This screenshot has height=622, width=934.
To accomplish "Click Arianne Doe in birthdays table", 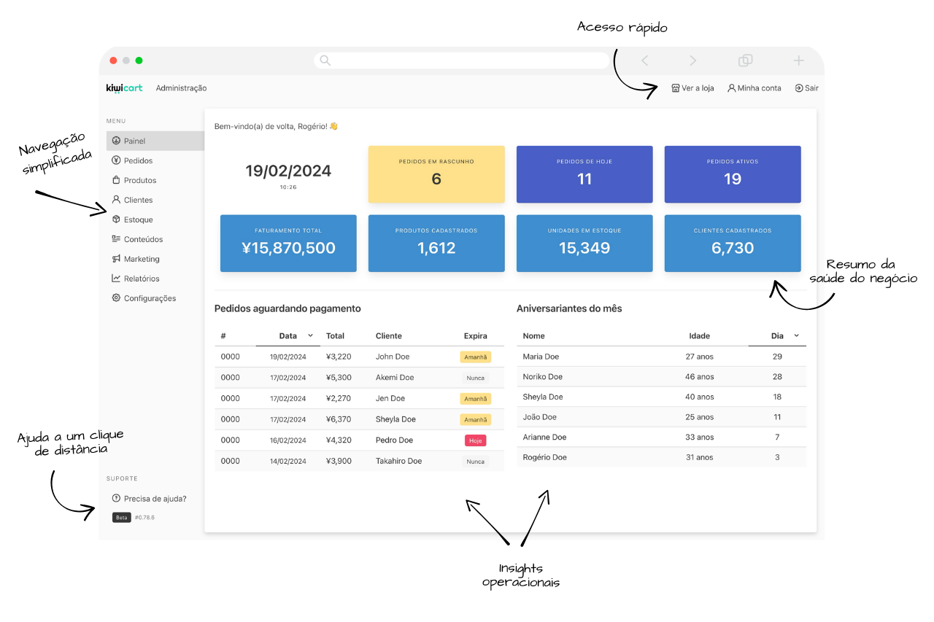I will (x=544, y=438).
